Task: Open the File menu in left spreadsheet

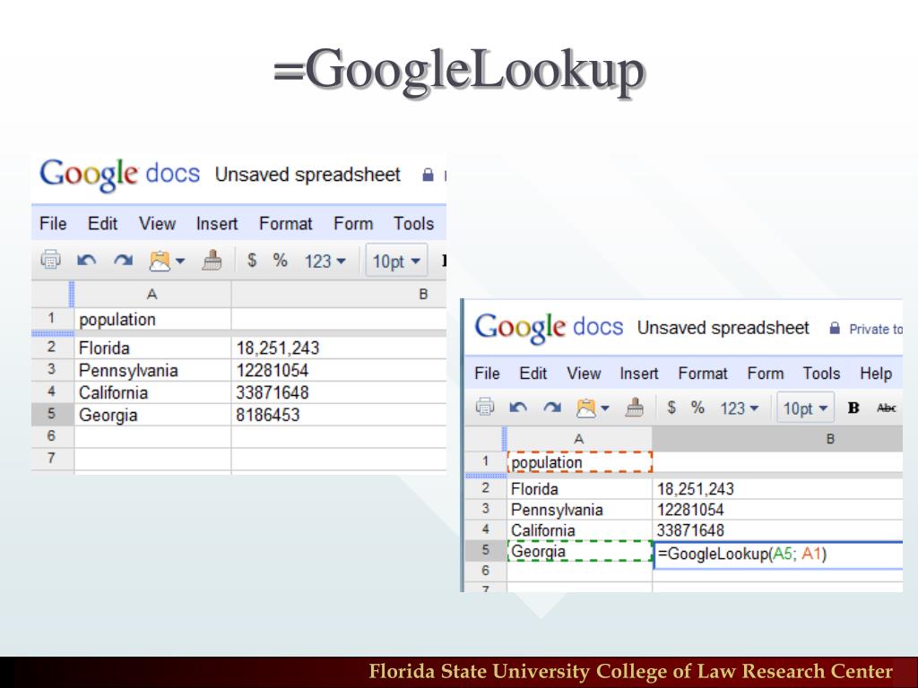Action: [x=53, y=223]
